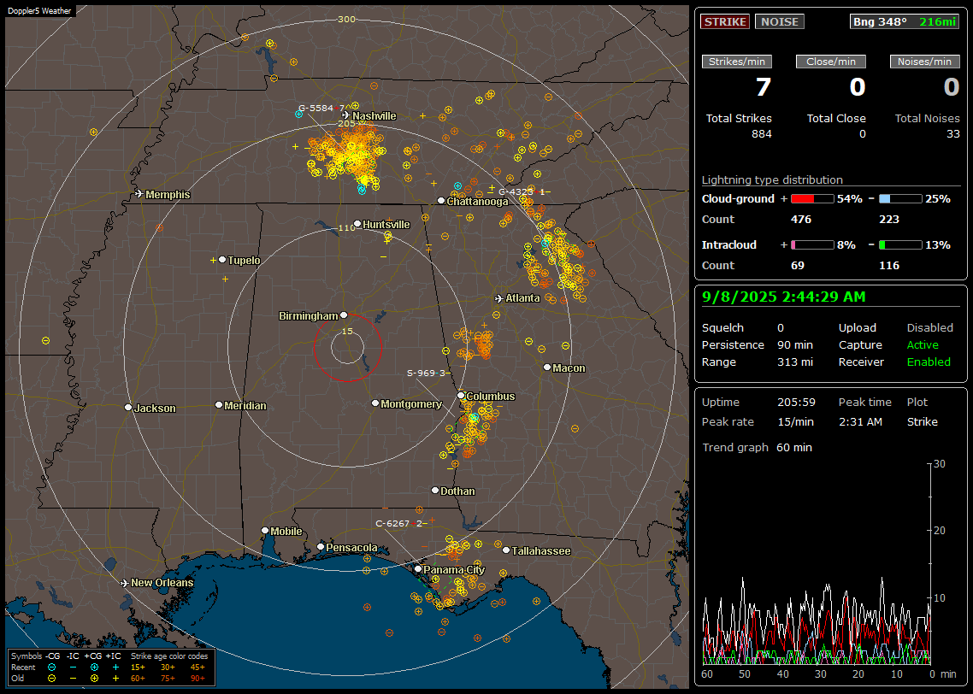
Task: Click the Range value 313 mi
Action: point(795,362)
